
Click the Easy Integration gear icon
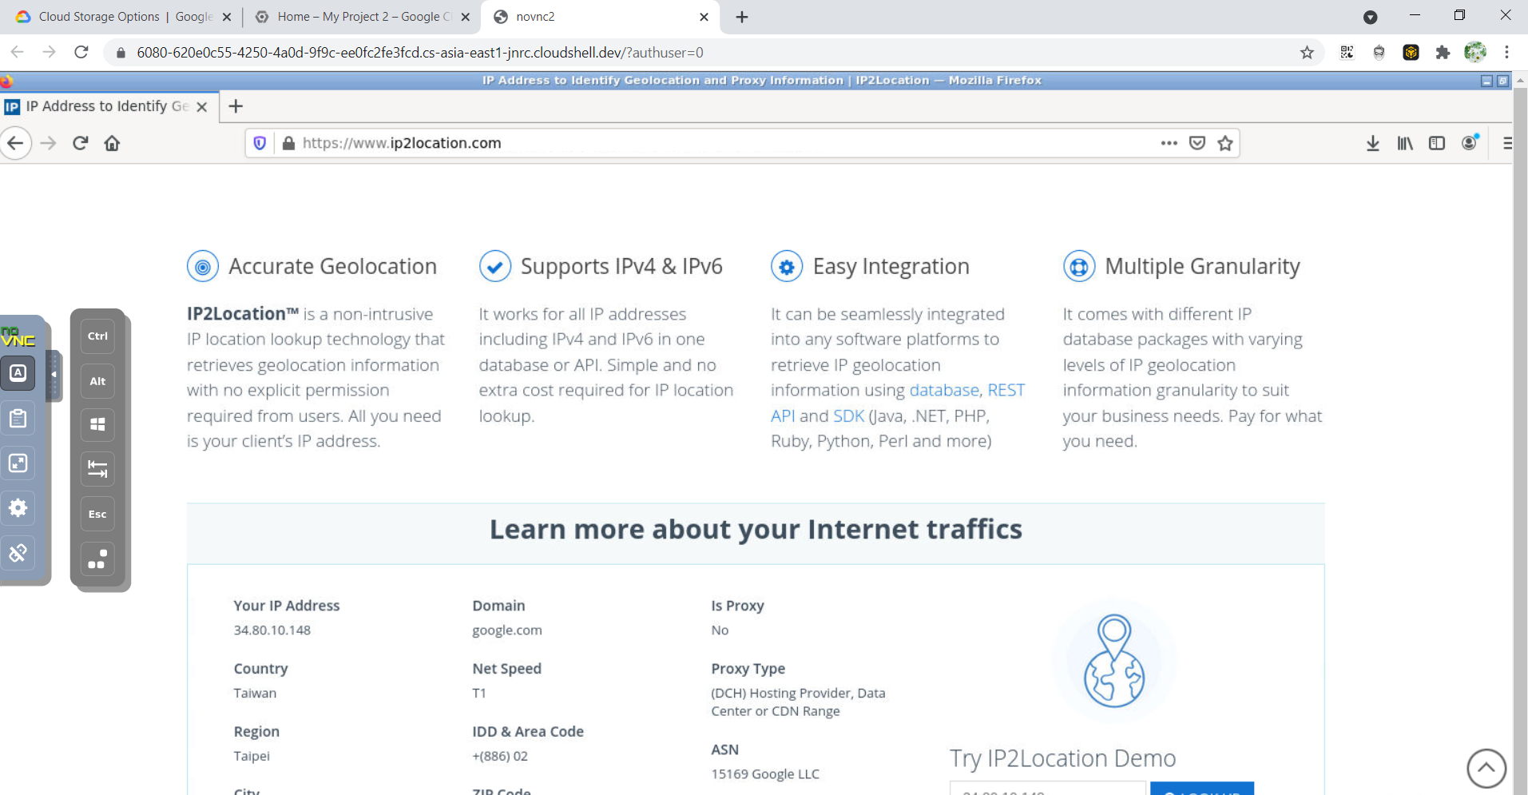787,266
